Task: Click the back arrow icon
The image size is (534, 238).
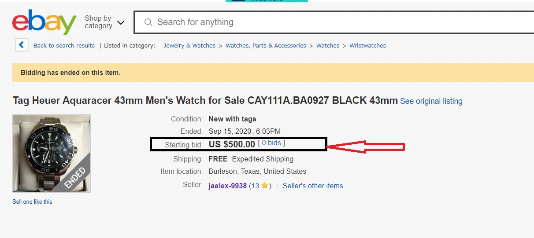Action: (22, 45)
